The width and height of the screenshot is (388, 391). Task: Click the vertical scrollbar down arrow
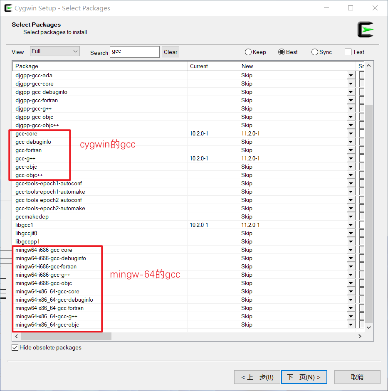click(368, 327)
